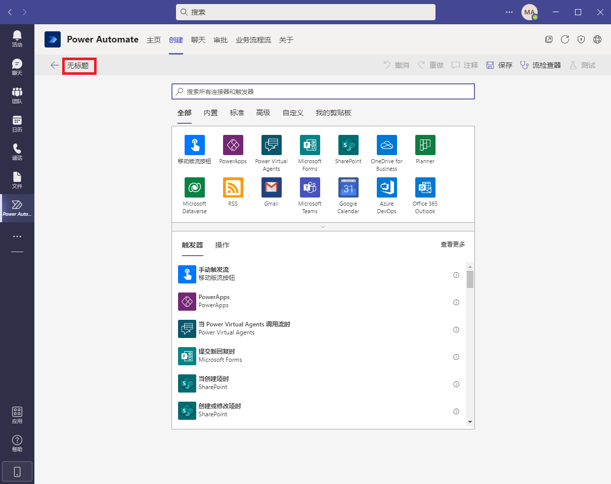This screenshot has height=484, width=611.
Task: Open the Calendar (日历) sidebar icon
Action: tap(17, 123)
